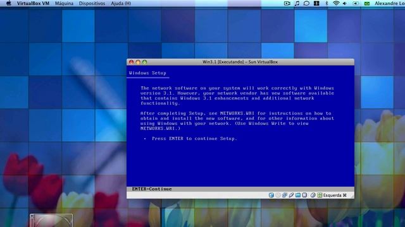
Task: Open the Brazil flag input source menu
Action: click(367, 3)
